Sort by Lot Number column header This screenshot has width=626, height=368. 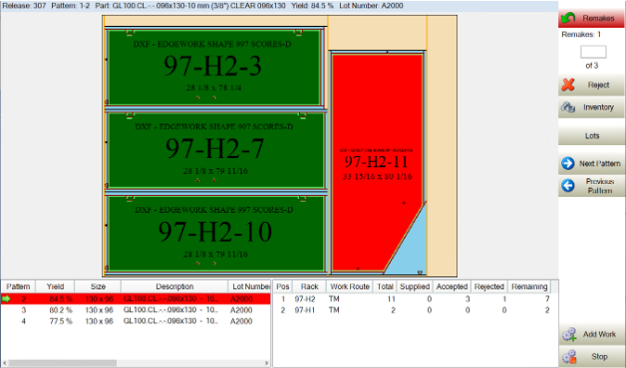pos(249,286)
